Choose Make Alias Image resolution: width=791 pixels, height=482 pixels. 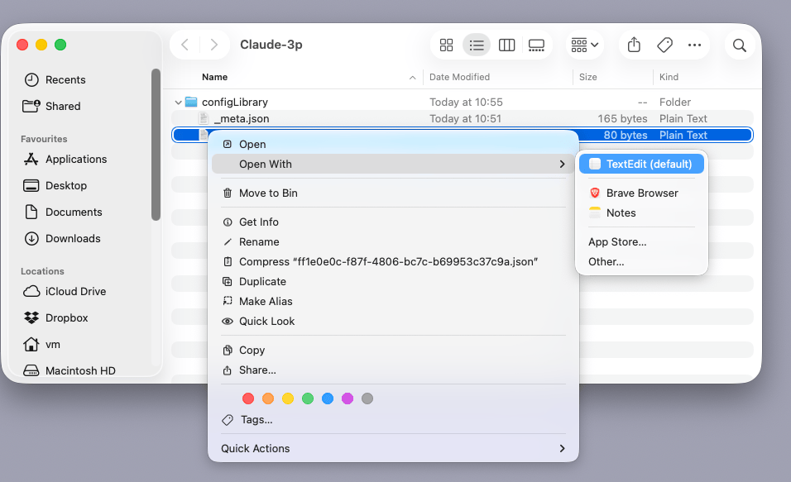(393, 302)
